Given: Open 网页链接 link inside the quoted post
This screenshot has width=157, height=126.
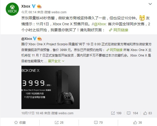Looking at the screenshot, I should click(x=114, y=50).
